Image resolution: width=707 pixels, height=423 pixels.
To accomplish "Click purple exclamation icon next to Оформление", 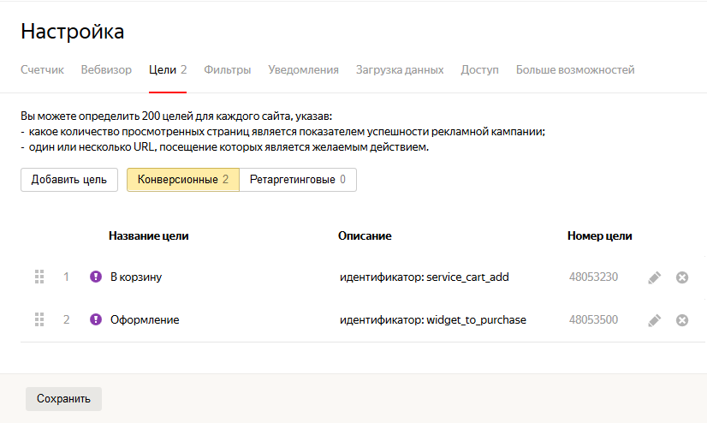I will [x=96, y=319].
